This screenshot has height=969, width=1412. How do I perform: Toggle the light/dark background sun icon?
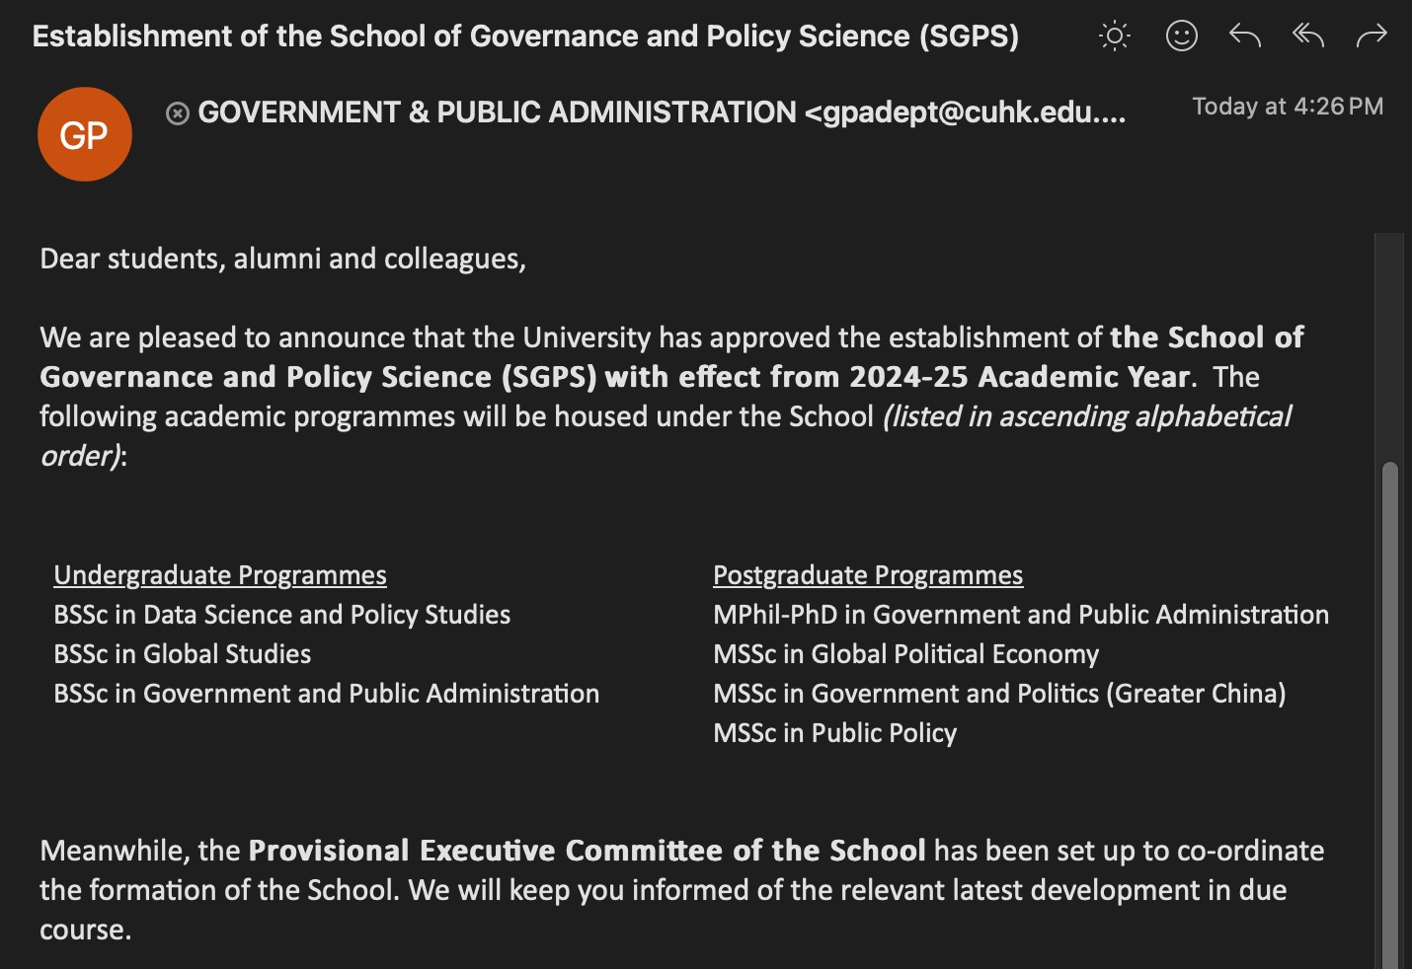pos(1115,37)
